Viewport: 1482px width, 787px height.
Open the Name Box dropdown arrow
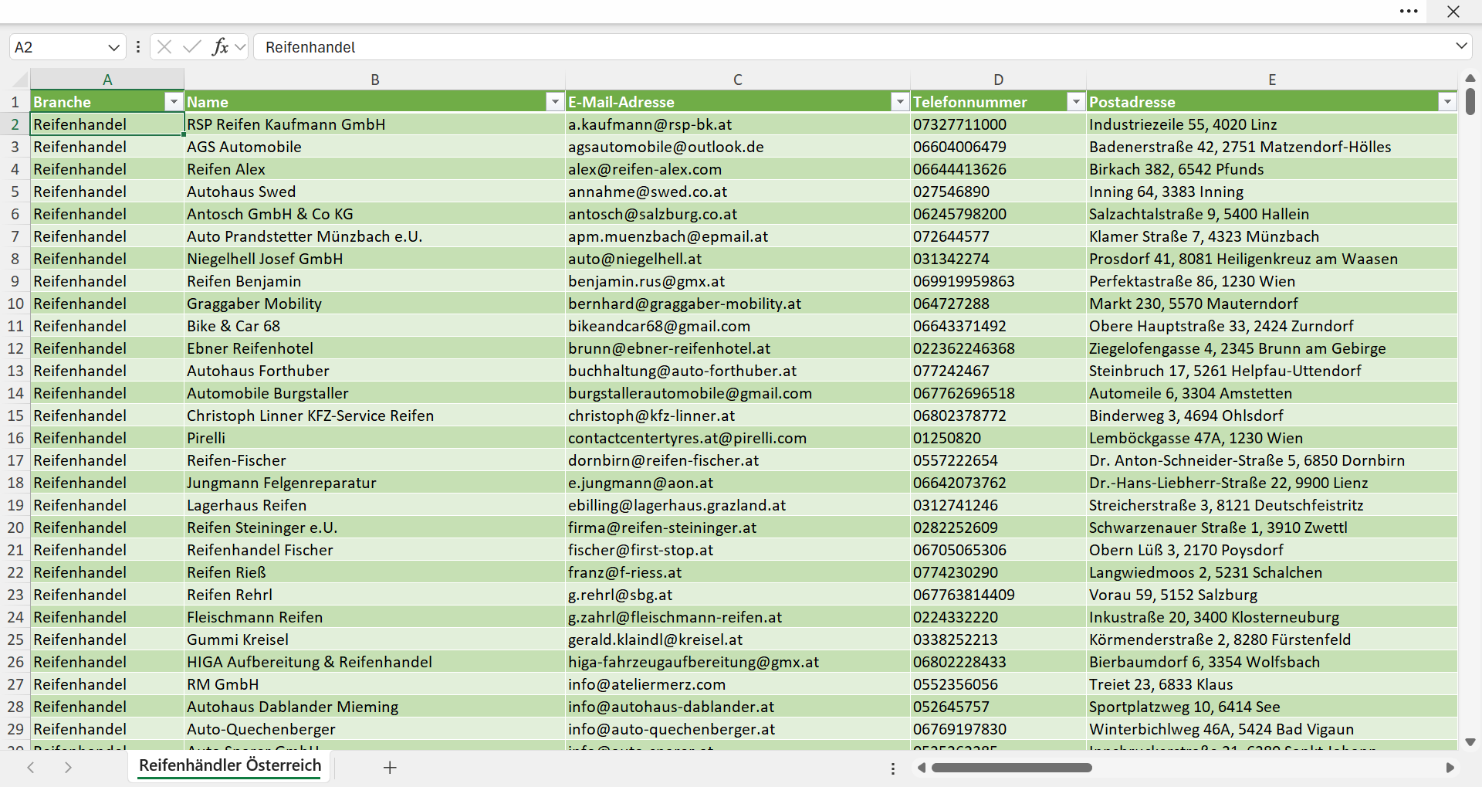pyautogui.click(x=113, y=47)
